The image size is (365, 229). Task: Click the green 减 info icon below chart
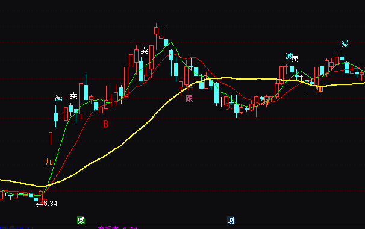point(81,220)
